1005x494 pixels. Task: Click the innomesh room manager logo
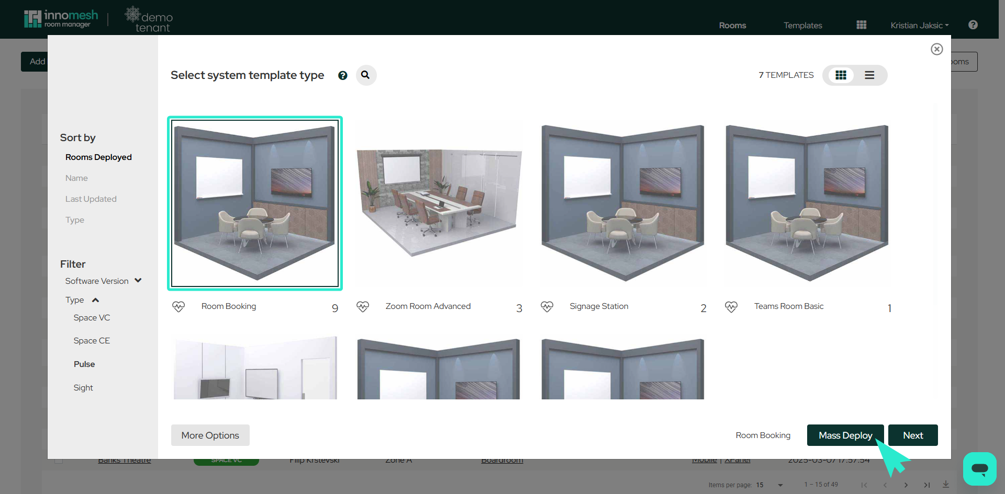pyautogui.click(x=61, y=19)
